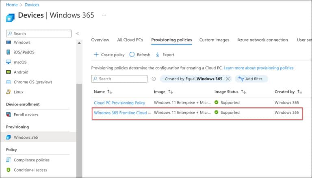Go to Home breadcrumb link

pyautogui.click(x=12, y=5)
